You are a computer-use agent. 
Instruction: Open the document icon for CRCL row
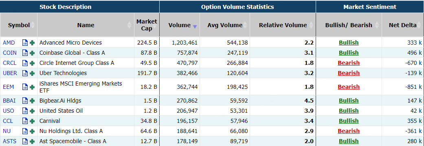pyautogui.click(x=25, y=63)
